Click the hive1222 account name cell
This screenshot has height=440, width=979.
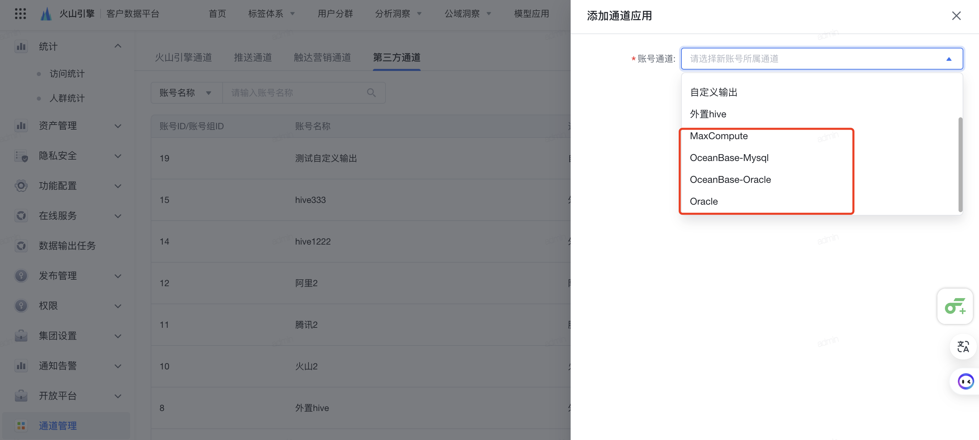point(312,241)
